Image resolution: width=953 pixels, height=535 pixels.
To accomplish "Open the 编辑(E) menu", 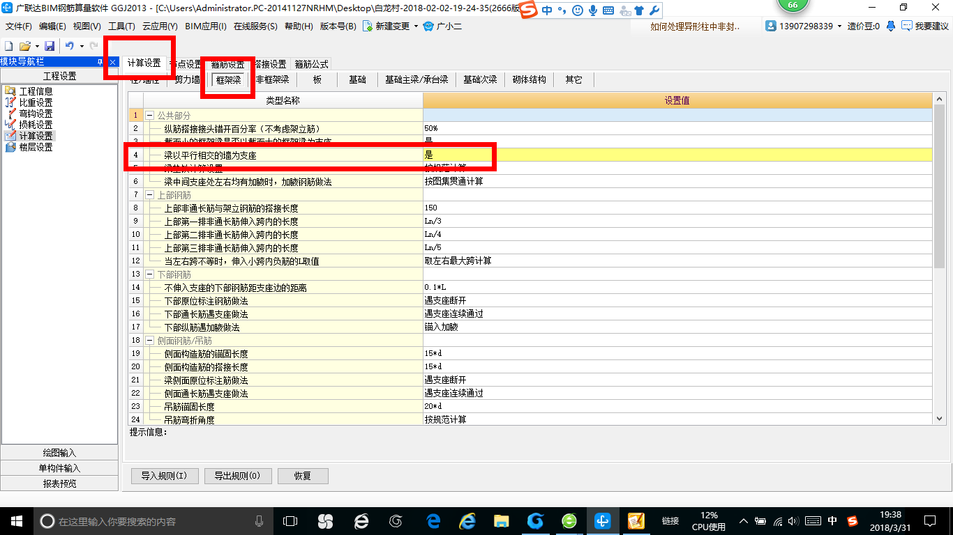I will 52,26.
